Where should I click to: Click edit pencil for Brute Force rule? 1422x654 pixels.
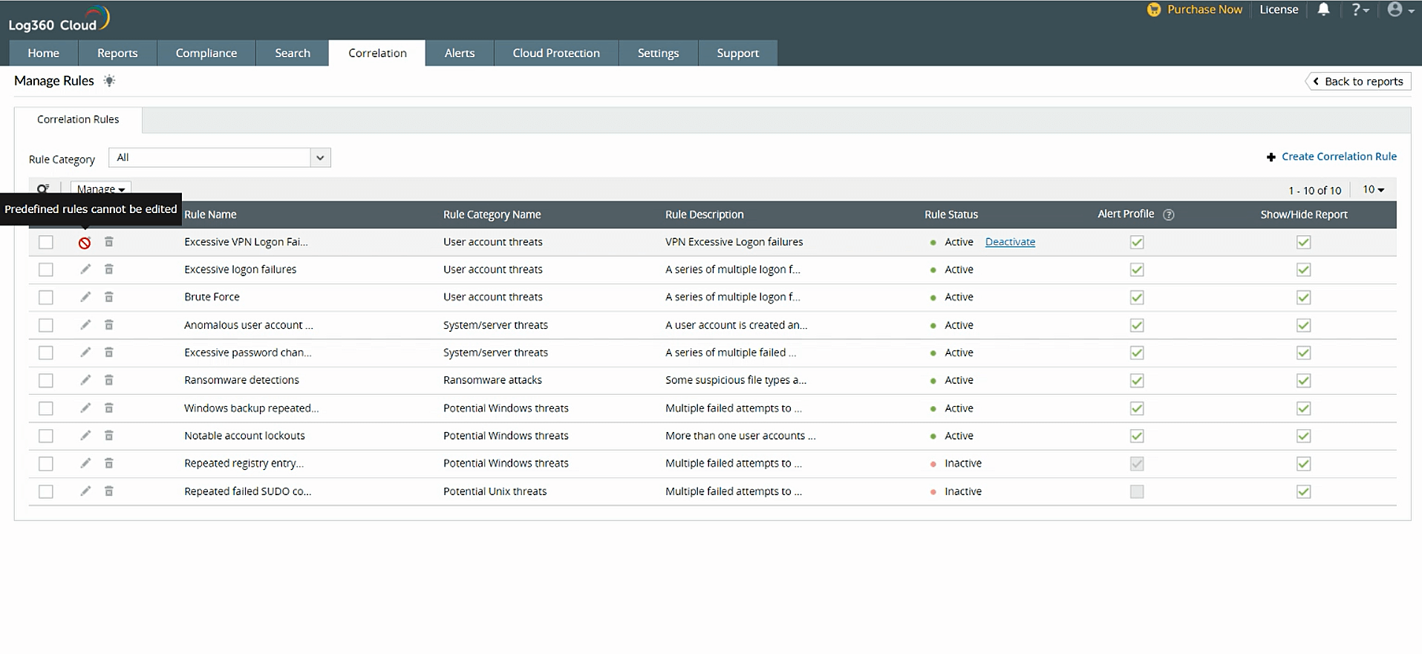tap(85, 297)
